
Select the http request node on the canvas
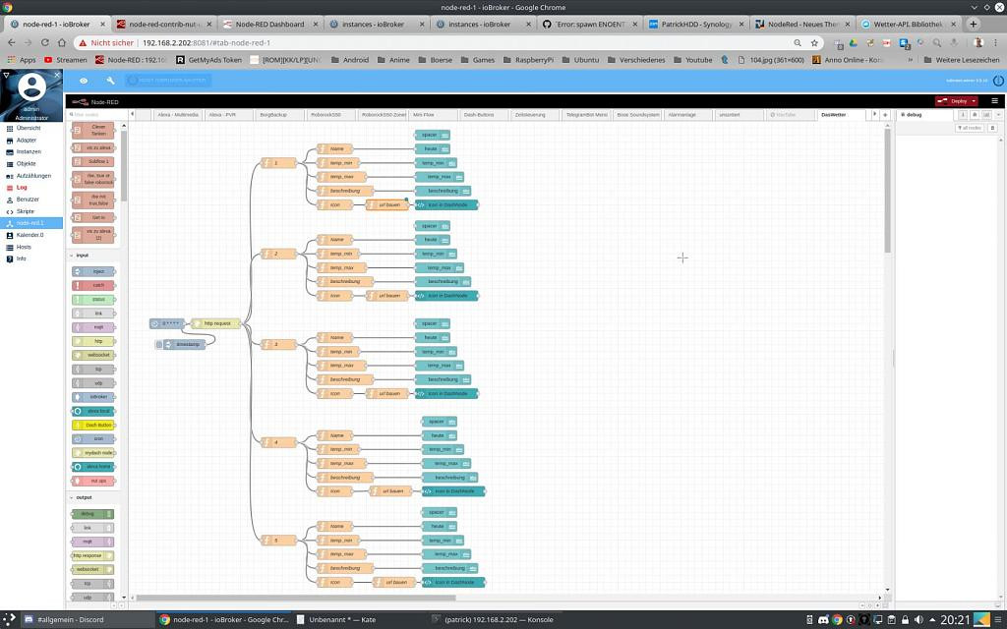[x=216, y=323]
